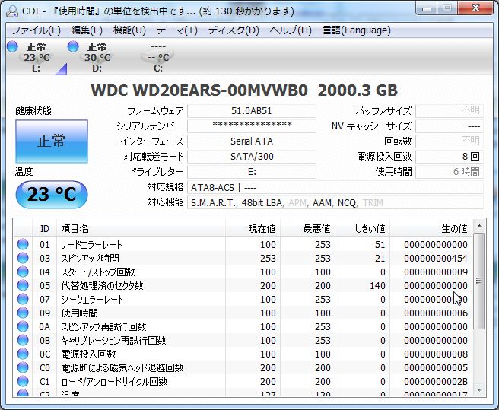Select the D: drive at 30 °C
The image size is (499, 410).
click(x=97, y=57)
